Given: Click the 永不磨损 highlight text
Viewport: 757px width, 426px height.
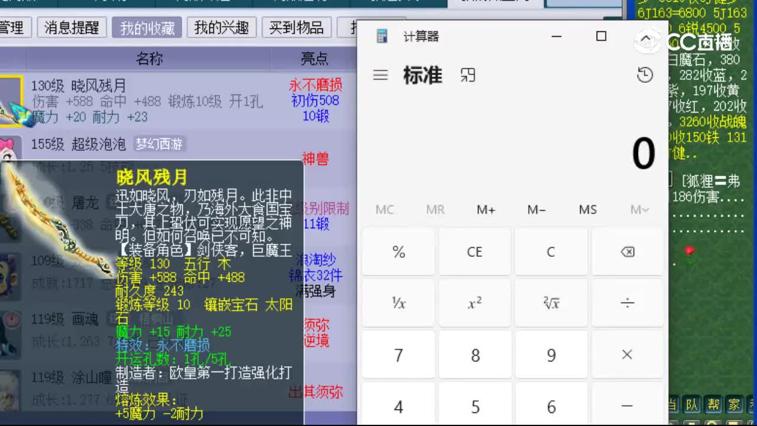Looking at the screenshot, I should 315,85.
